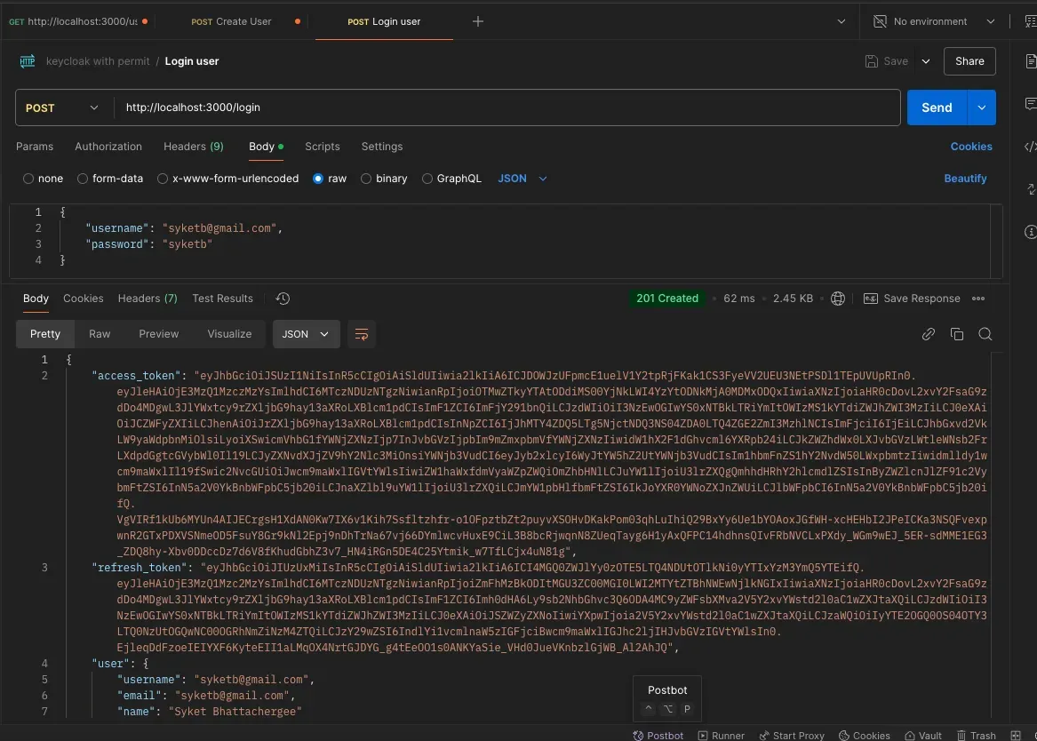Image resolution: width=1037 pixels, height=741 pixels.
Task: Open response history clock icon
Action: [x=283, y=299]
